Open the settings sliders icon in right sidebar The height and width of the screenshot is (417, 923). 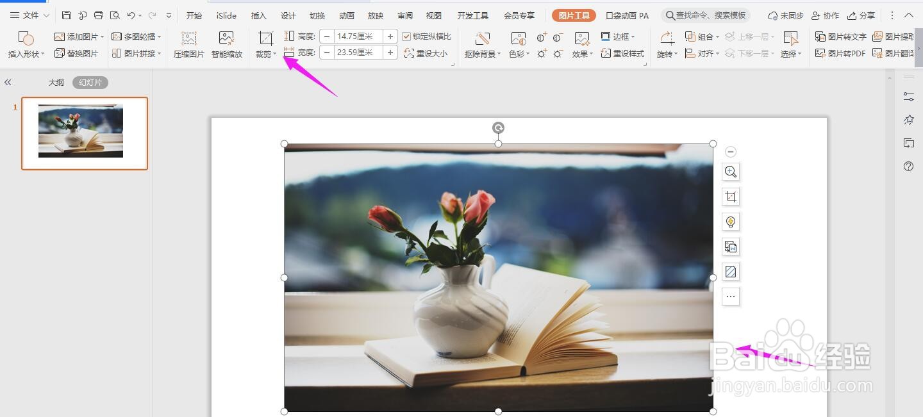[x=909, y=97]
